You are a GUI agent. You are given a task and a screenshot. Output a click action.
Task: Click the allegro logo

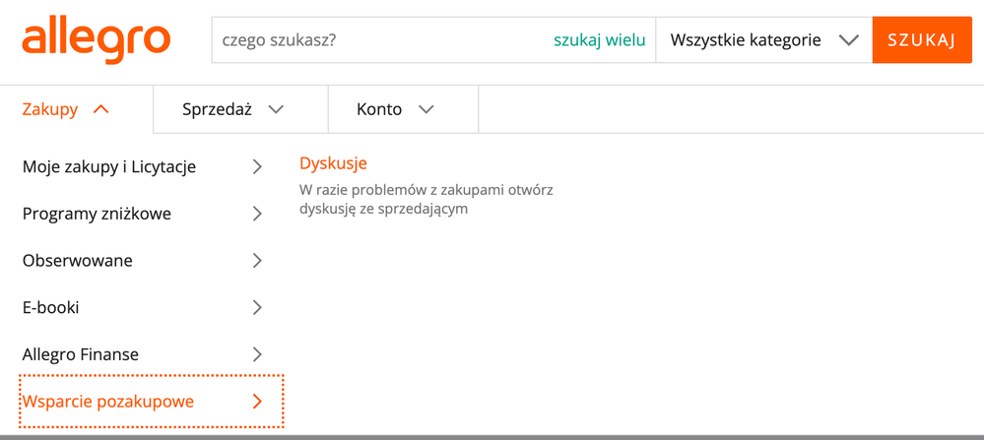pyautogui.click(x=97, y=40)
